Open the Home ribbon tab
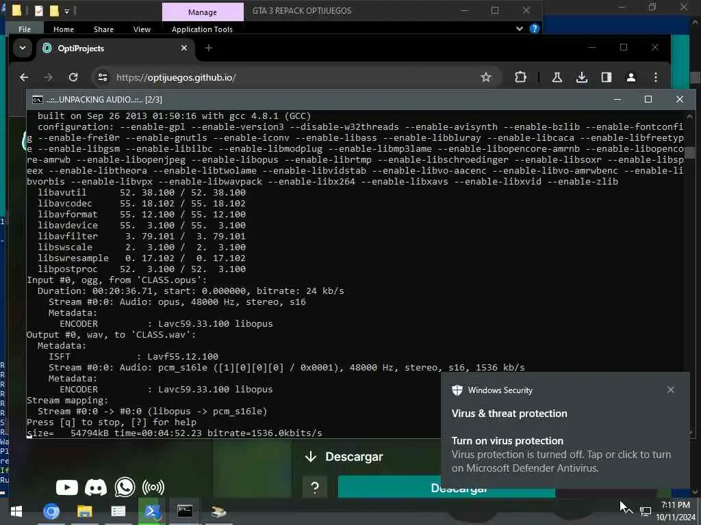Image resolution: width=701 pixels, height=525 pixels. (x=64, y=29)
